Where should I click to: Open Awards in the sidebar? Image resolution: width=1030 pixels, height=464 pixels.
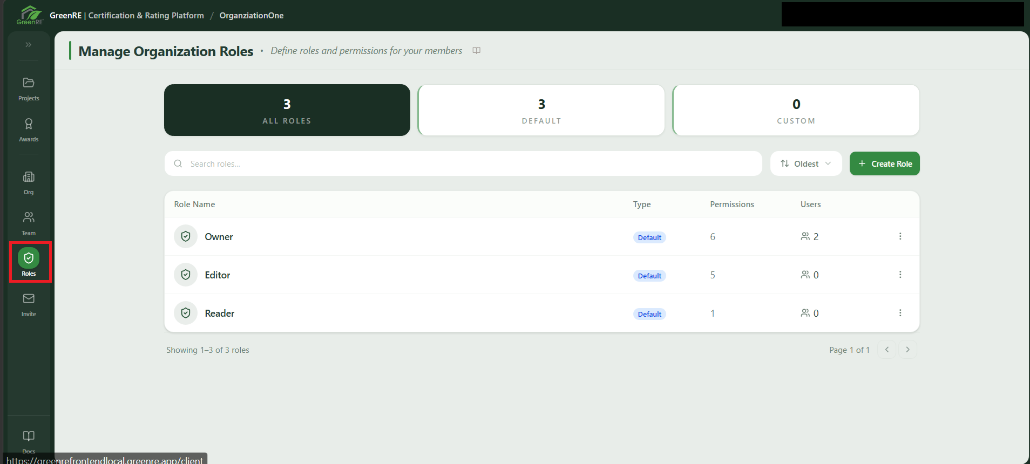pos(29,130)
